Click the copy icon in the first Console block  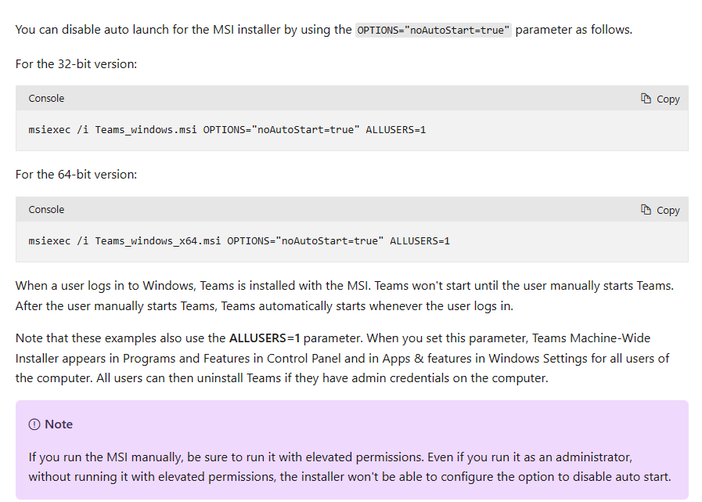[646, 98]
